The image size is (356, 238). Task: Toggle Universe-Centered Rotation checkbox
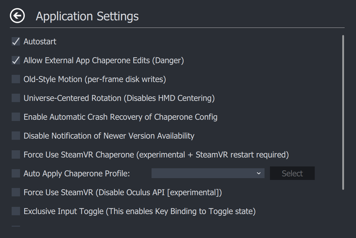point(16,98)
